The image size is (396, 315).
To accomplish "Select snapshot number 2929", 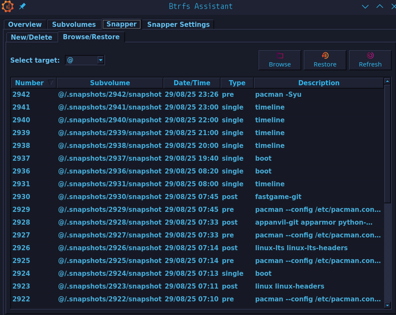I will click(21, 210).
